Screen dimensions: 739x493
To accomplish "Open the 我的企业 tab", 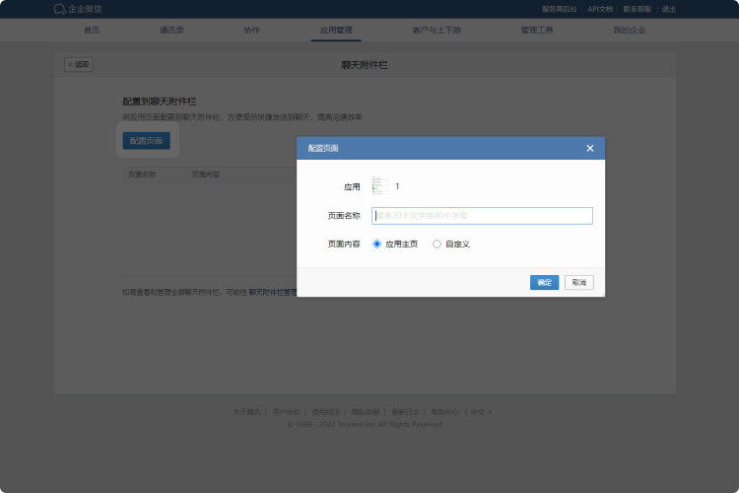I will coord(630,31).
